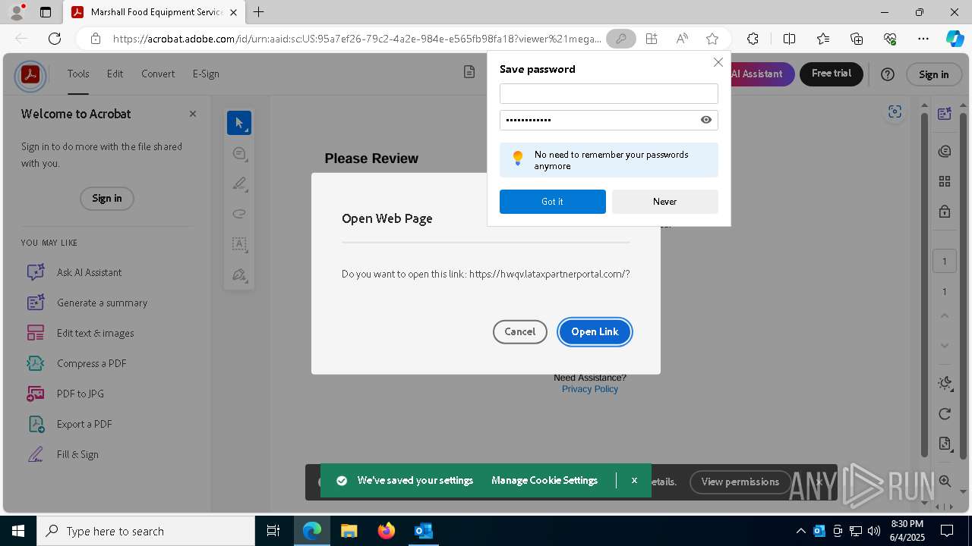Screen dimensions: 972x546
Task: Reveal password with the eye icon
Action: click(706, 120)
